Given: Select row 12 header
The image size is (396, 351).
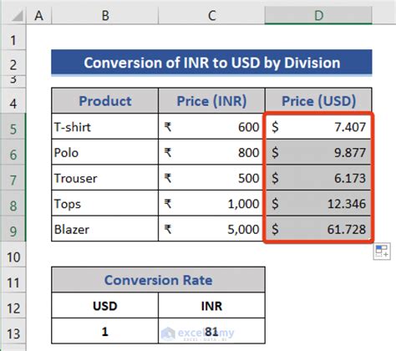Looking at the screenshot, I should click(x=13, y=305).
